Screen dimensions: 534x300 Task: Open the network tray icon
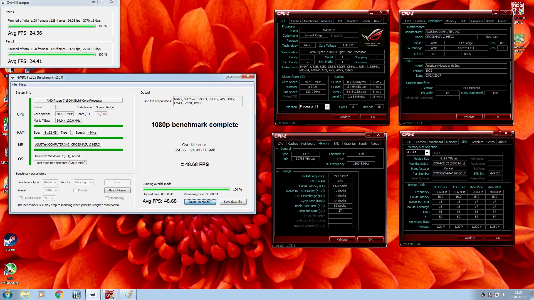497,295
